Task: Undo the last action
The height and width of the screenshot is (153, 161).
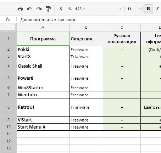Action: (29, 9)
